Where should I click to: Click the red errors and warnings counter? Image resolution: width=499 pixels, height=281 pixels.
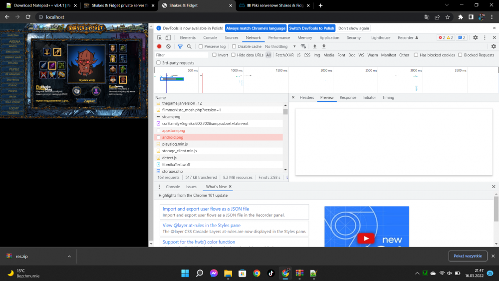pos(446,37)
